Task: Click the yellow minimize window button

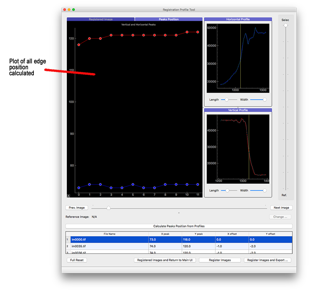Action: [x=69, y=10]
